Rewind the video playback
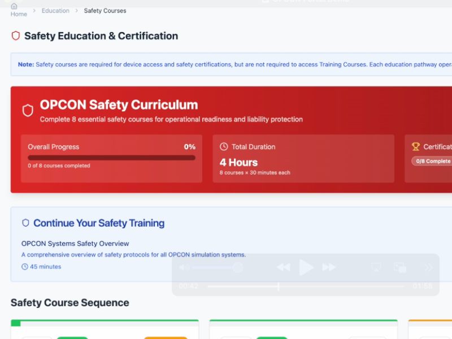The image size is (452, 339). coord(284,267)
